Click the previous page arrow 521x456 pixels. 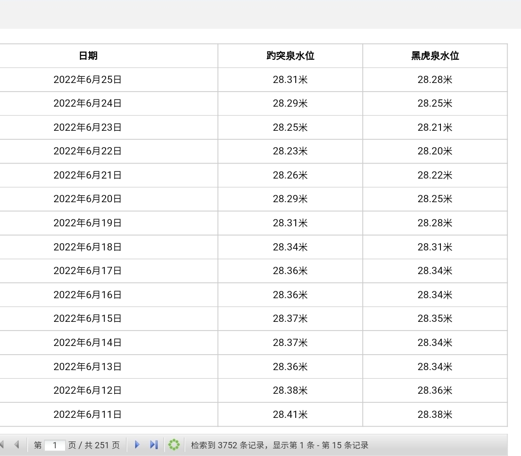(x=16, y=445)
